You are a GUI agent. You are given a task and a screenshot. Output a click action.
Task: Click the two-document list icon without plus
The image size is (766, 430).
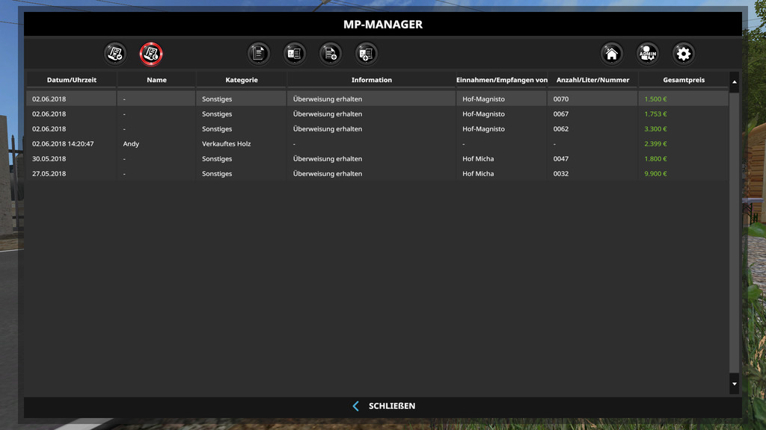coord(295,54)
